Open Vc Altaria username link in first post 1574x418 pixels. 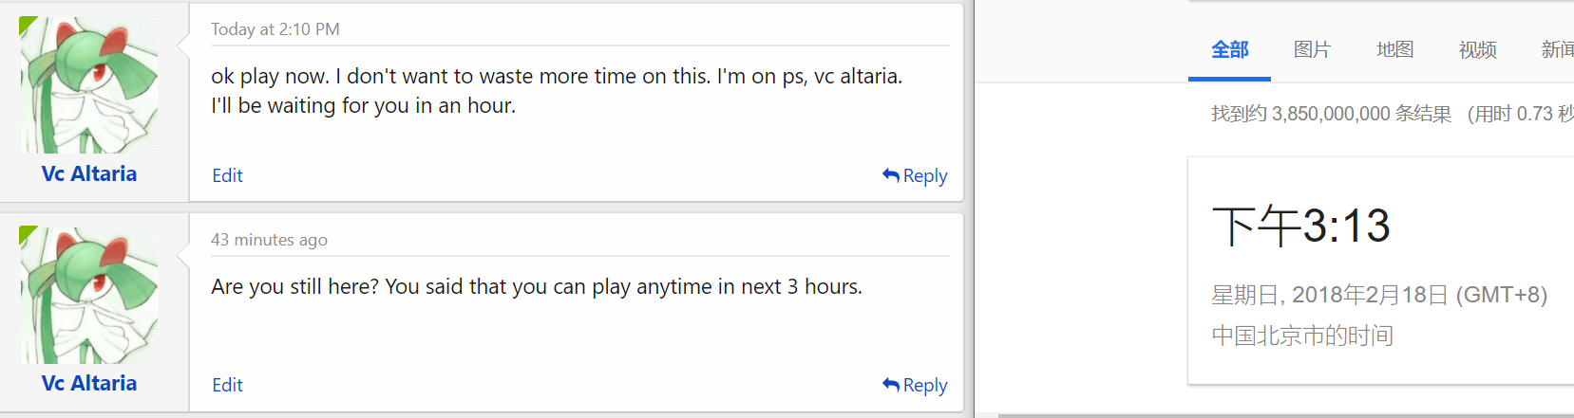(x=89, y=173)
